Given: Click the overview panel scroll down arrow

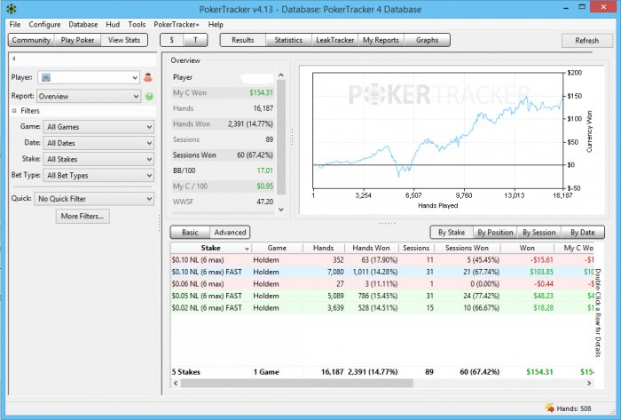Looking at the screenshot, I should pos(281,210).
